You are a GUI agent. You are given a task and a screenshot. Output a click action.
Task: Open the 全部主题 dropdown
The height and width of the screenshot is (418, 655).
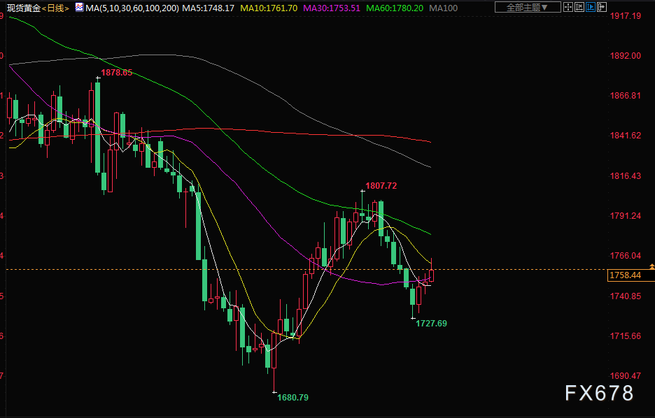pos(528,7)
